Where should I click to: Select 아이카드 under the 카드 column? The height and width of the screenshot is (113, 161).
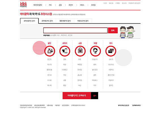click(111, 64)
